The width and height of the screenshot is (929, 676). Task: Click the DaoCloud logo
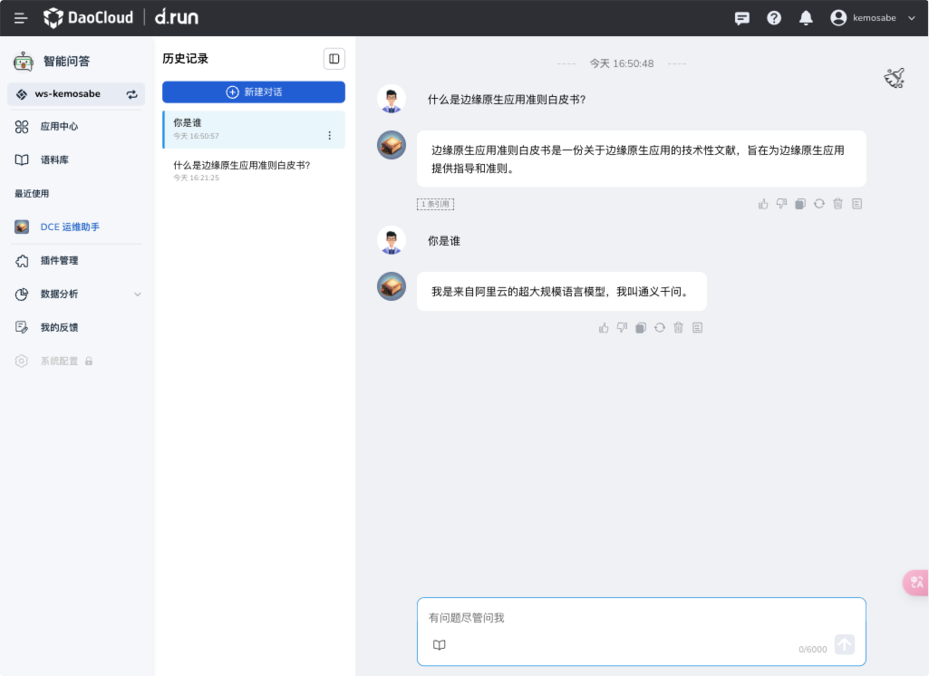click(88, 18)
